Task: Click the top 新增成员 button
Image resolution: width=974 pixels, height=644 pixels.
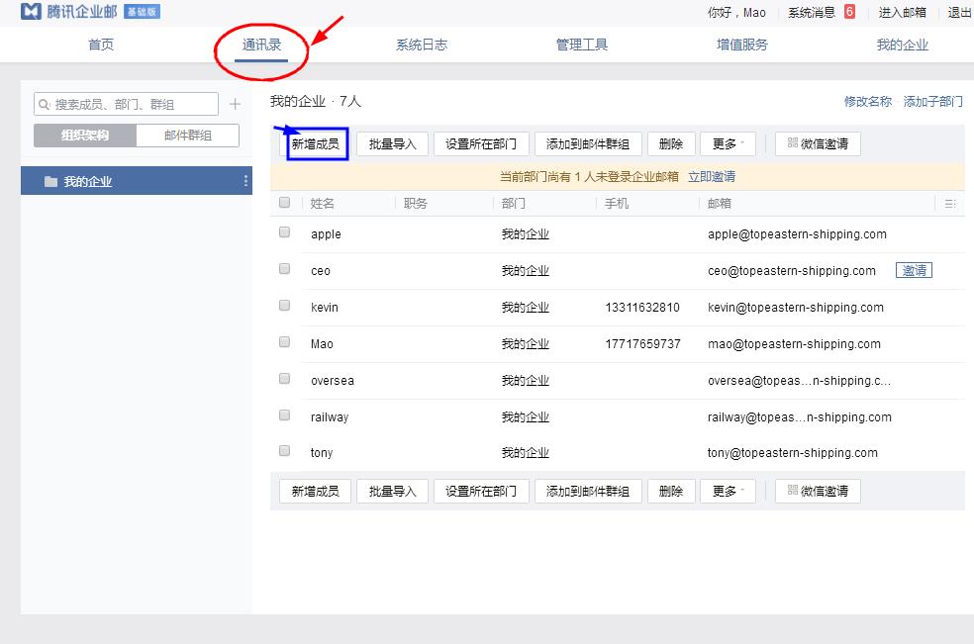Action: coord(316,143)
